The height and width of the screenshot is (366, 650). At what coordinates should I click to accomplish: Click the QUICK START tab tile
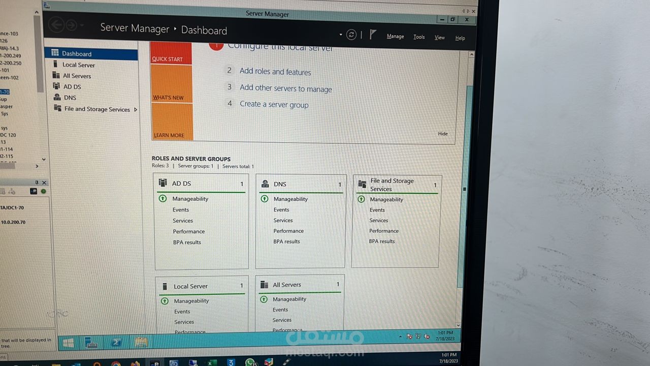[172, 54]
